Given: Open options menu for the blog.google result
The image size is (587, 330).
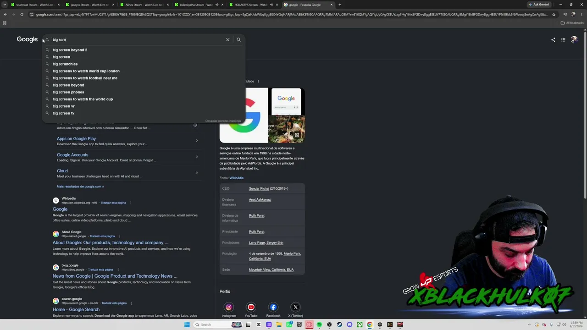Looking at the screenshot, I should pyautogui.click(x=118, y=269).
